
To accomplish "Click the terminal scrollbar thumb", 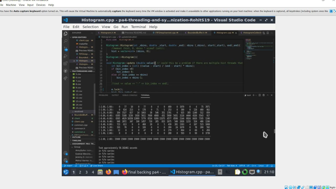I will click(274, 131).
